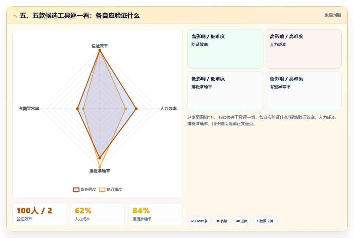Click 验证效率 text in green quadrant card
The height and width of the screenshot is (238, 354).
(199, 44)
